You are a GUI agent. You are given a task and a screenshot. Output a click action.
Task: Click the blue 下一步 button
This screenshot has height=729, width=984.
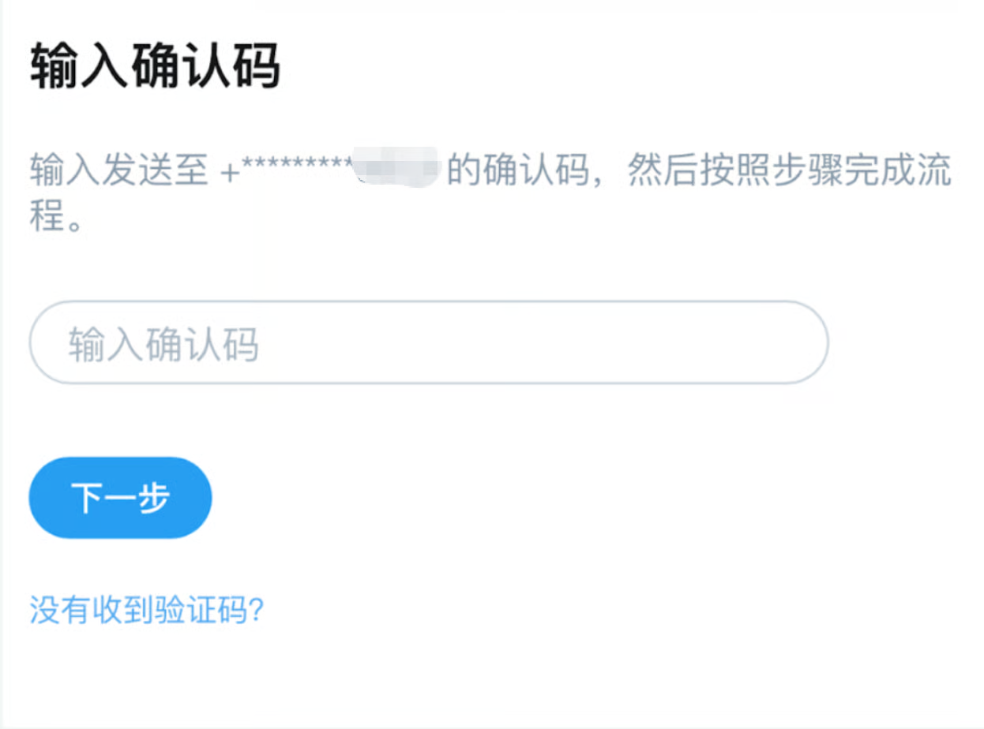tap(120, 498)
